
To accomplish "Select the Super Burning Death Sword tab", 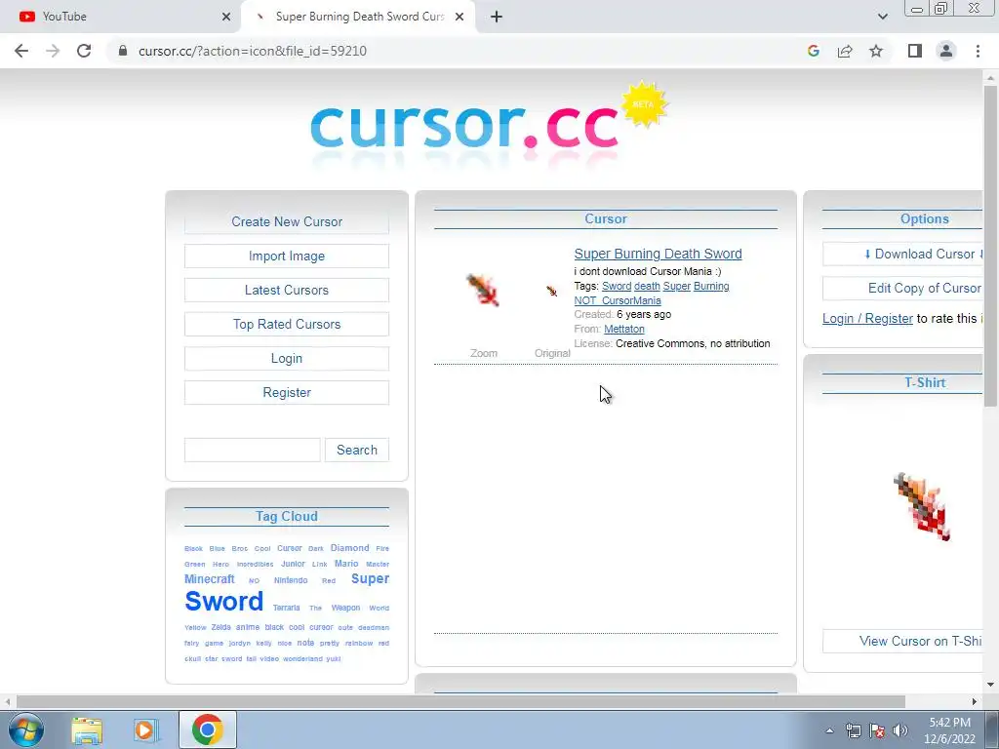I will 359,17.
